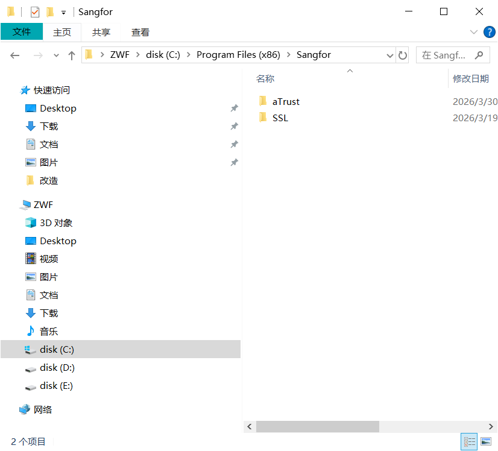Screen dimensions: 498x451
Task: Open pinned 文档 under 快速访问
Action: 49,145
